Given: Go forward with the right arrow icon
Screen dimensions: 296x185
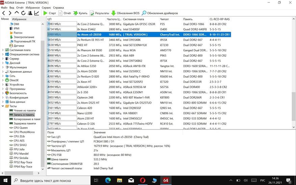Looking at the screenshot, I should point(10,13).
